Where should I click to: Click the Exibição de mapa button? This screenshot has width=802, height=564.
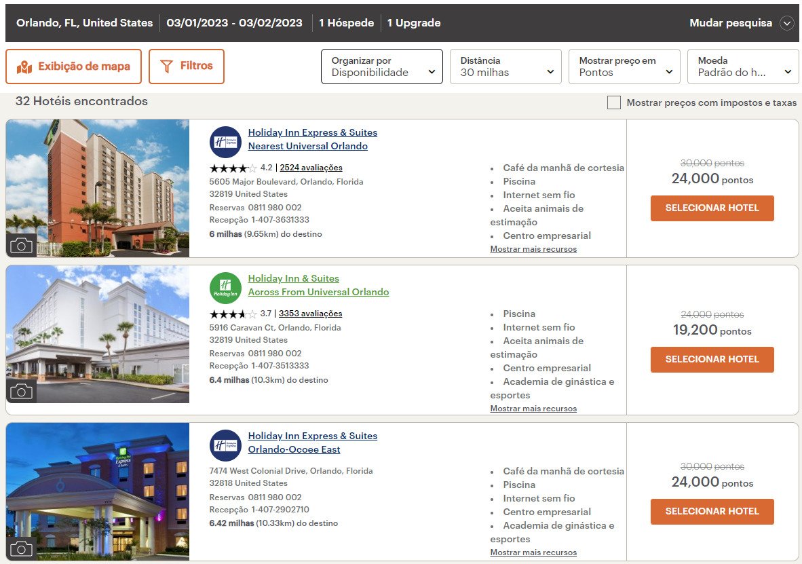tap(73, 67)
